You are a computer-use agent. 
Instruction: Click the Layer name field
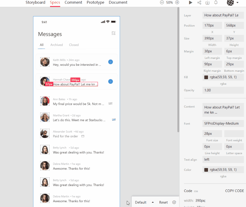(223, 15)
